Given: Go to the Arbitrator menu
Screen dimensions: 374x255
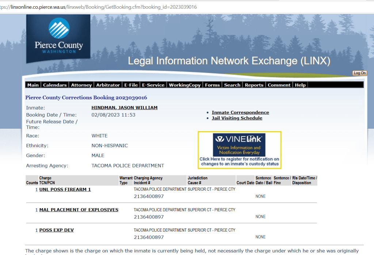Looking at the screenshot, I should [108, 85].
